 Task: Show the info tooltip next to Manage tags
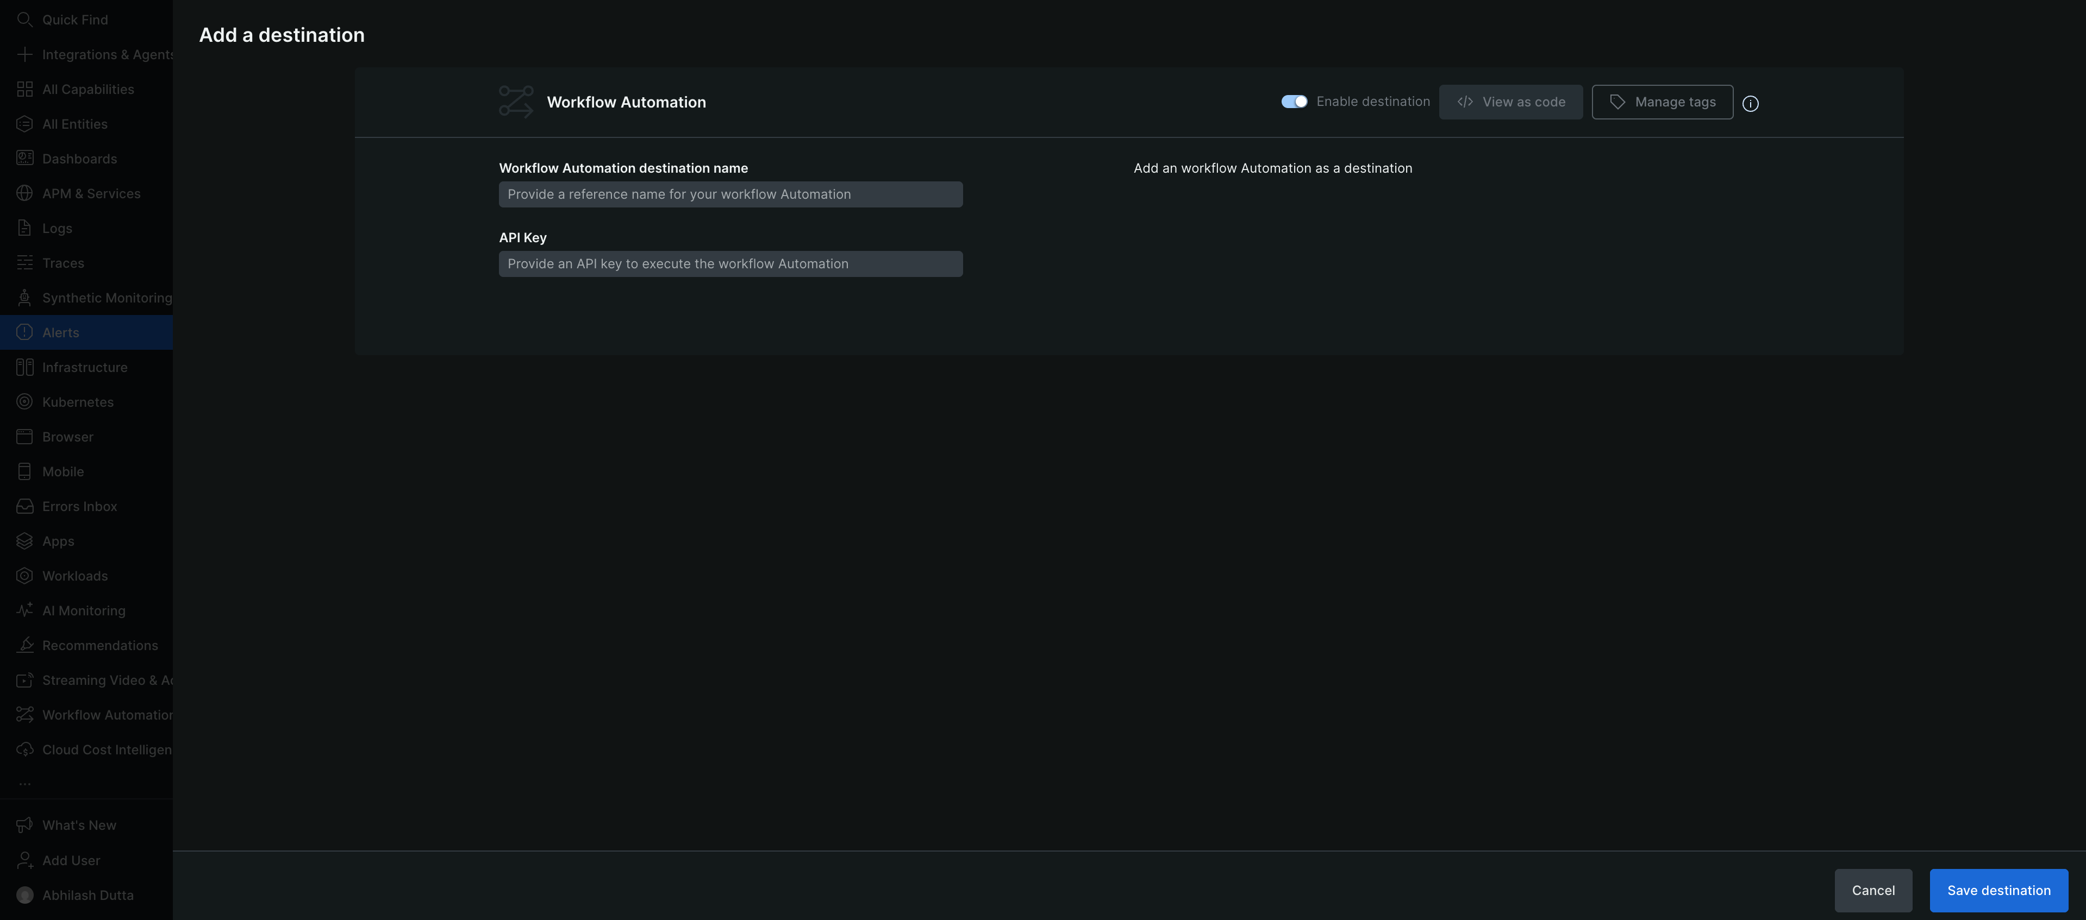1751,103
